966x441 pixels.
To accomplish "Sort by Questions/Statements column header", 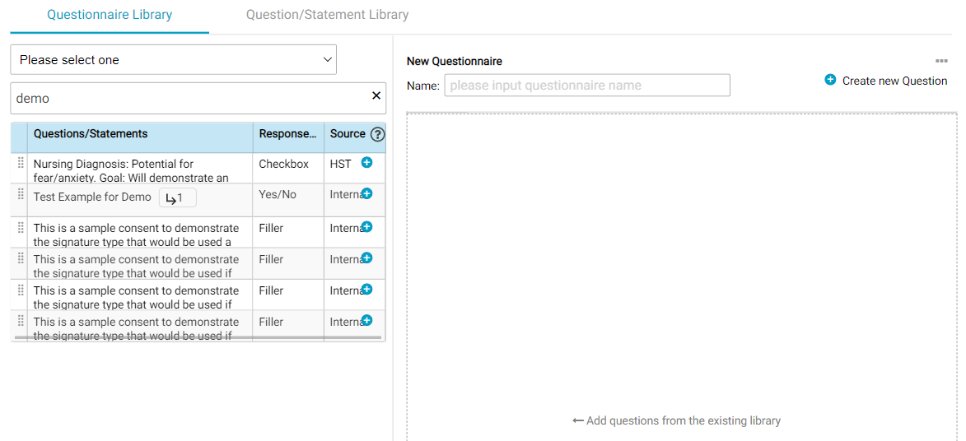I will (91, 134).
